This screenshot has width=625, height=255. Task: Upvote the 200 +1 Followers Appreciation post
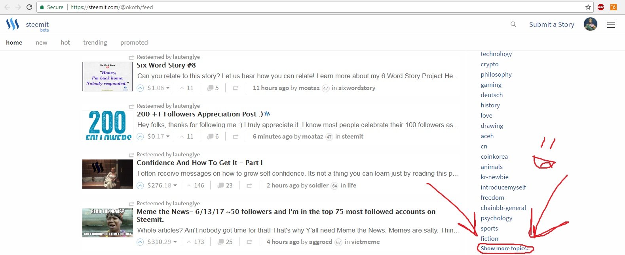[140, 137]
